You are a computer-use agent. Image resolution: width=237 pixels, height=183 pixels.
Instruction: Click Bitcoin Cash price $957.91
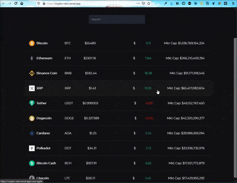pos(91,163)
